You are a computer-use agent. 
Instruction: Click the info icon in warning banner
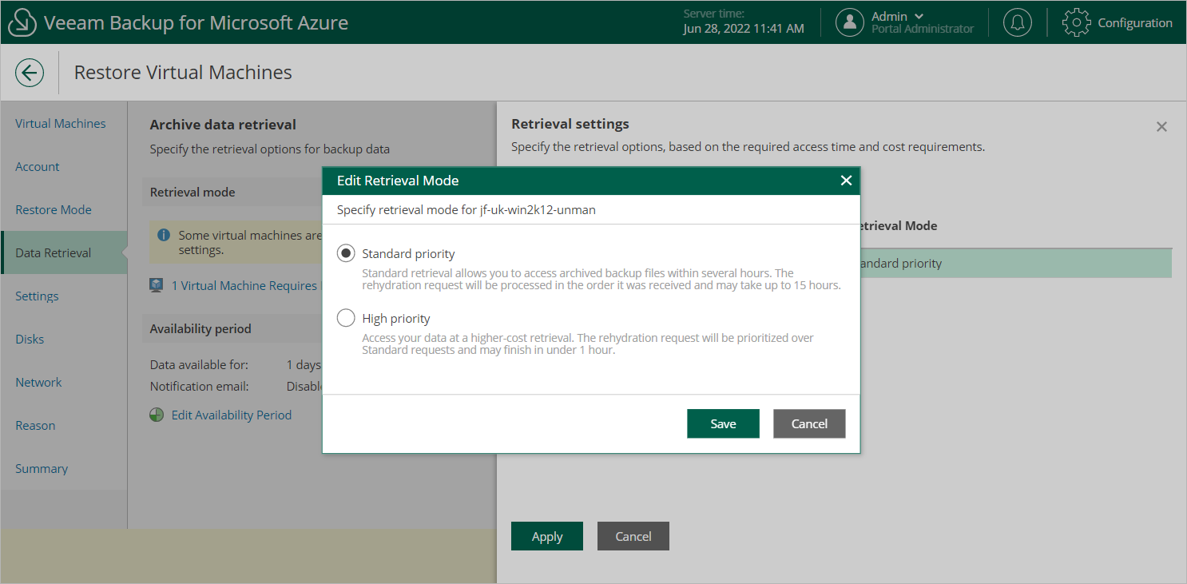point(164,235)
